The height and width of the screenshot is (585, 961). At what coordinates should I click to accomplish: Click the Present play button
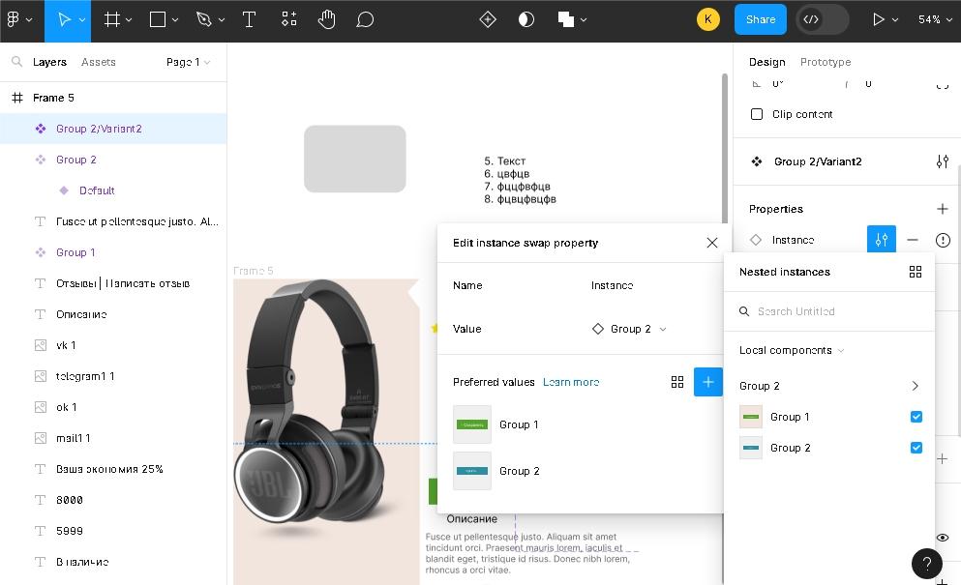pos(879,19)
